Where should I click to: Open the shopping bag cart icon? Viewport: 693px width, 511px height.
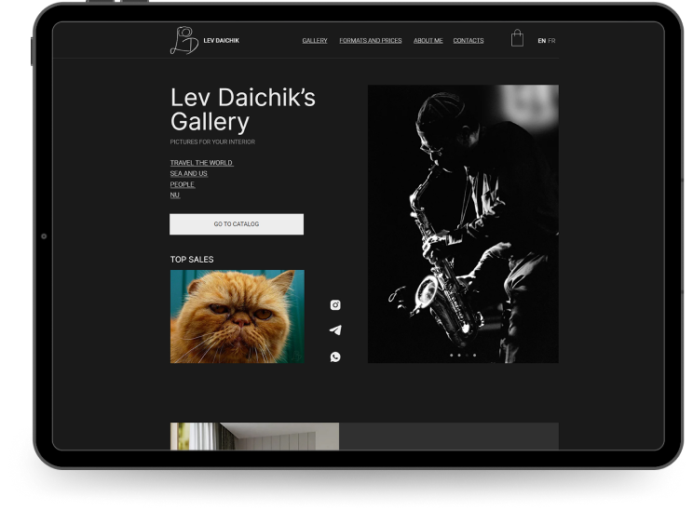point(517,39)
